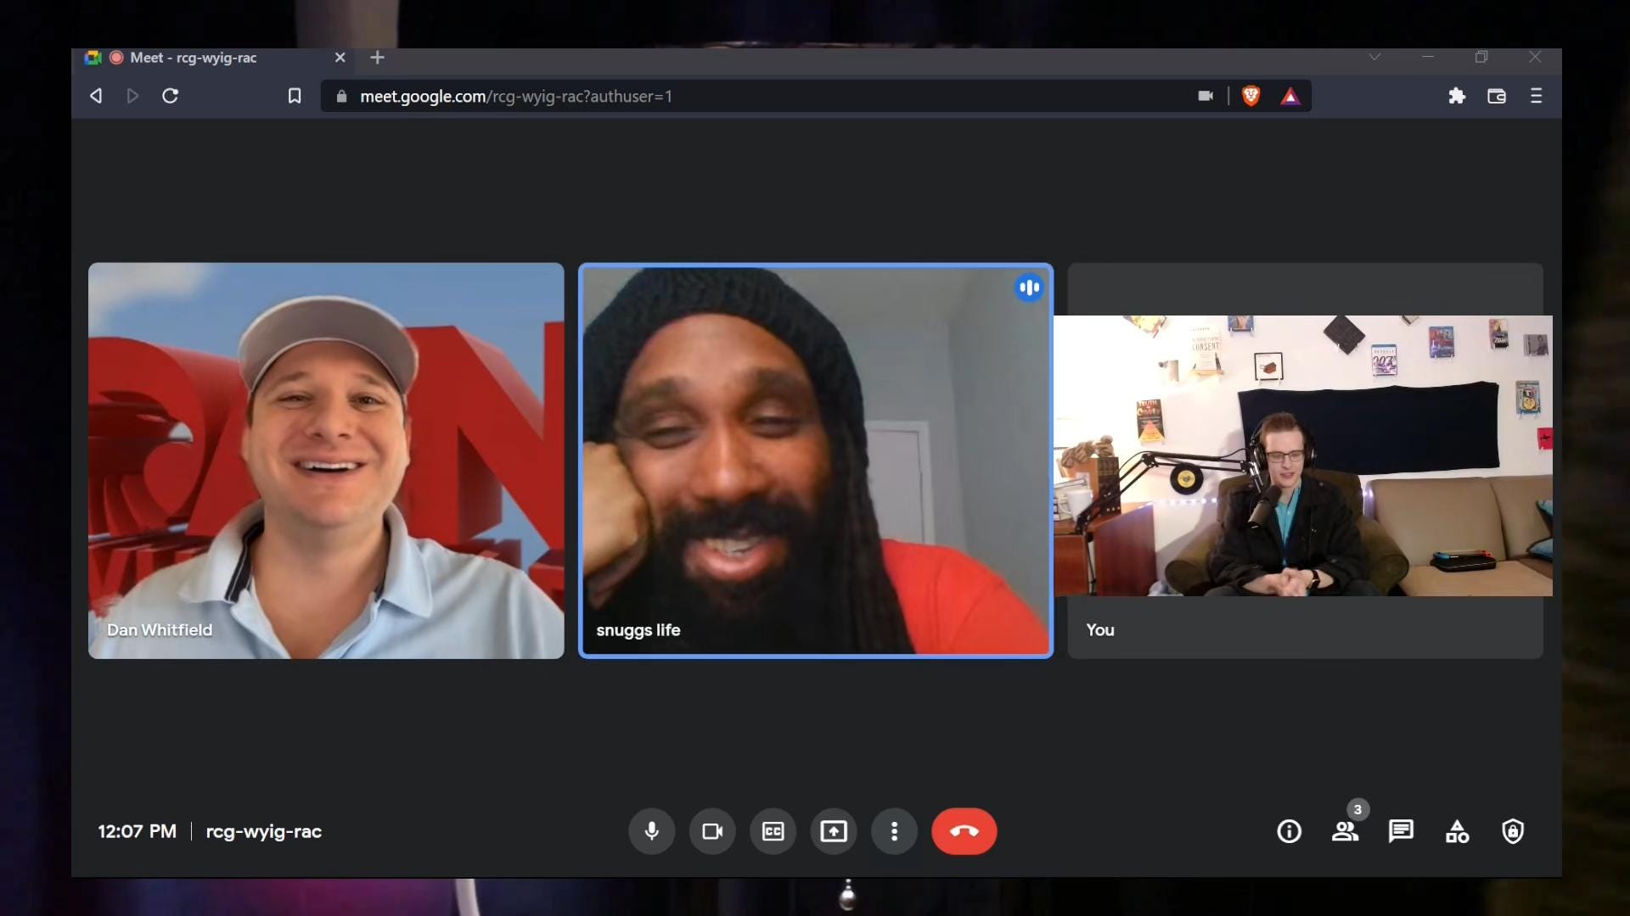Show the participants list
1630x916 pixels.
pos(1345,831)
